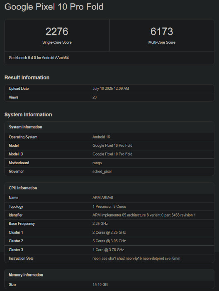Click the ARM ARMv8 CPU name
This screenshot has width=219, height=291.
pyautogui.click(x=103, y=197)
